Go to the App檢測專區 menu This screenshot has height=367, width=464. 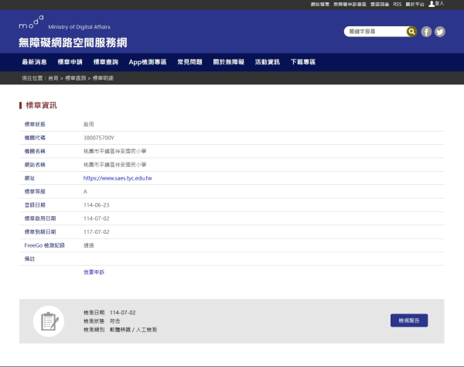pos(148,62)
